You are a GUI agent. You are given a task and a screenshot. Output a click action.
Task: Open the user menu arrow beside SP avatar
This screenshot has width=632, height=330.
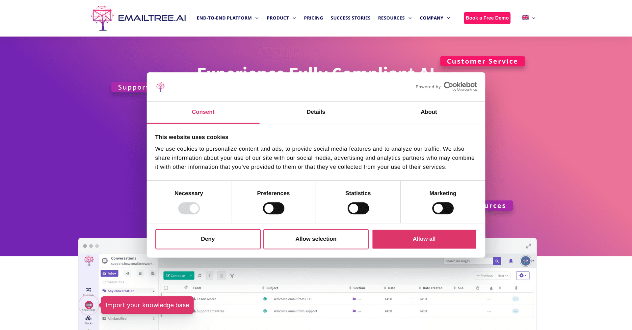[533, 261]
